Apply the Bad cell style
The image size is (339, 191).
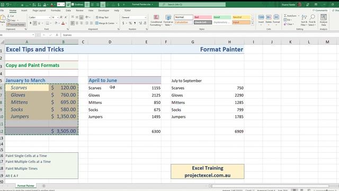[x=202, y=17]
